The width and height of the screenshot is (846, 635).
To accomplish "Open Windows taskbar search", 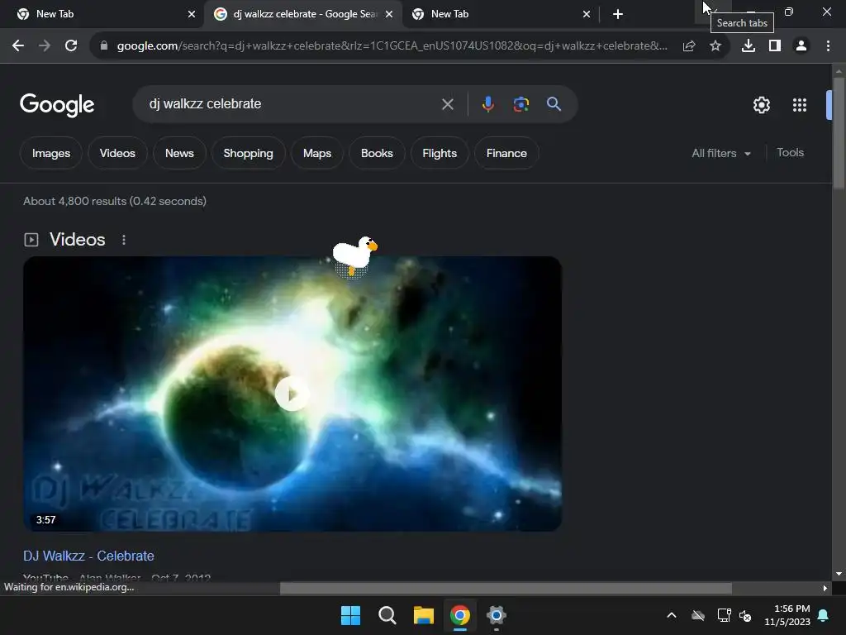I will pos(387,615).
